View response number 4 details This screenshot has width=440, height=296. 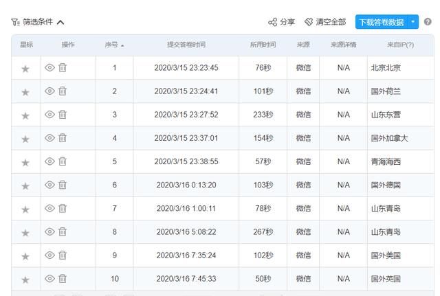pos(49,138)
